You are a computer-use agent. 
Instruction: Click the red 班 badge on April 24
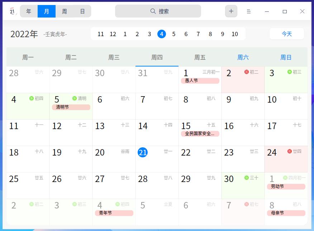[289, 152]
